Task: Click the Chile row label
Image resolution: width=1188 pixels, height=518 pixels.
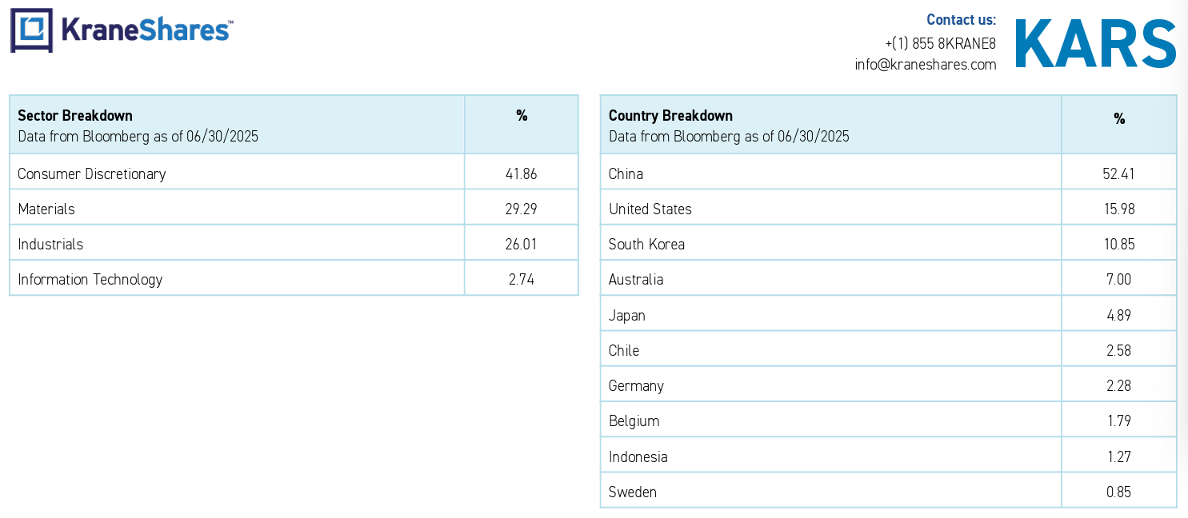Action: tap(624, 351)
